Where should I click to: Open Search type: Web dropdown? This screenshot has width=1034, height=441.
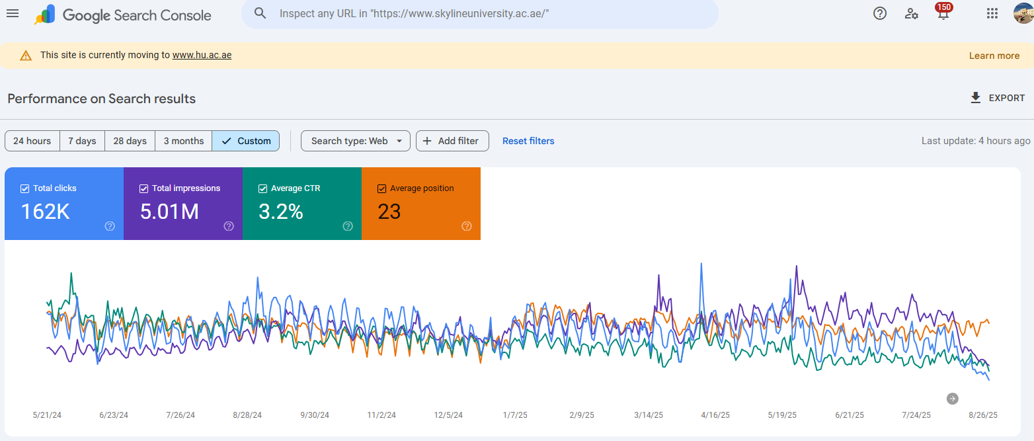point(356,141)
